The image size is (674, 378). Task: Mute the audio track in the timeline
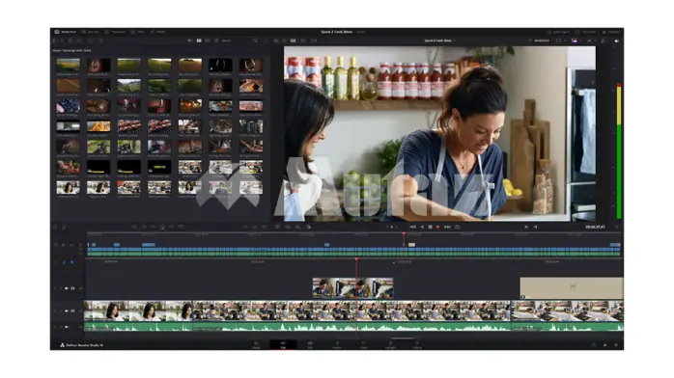point(67,327)
